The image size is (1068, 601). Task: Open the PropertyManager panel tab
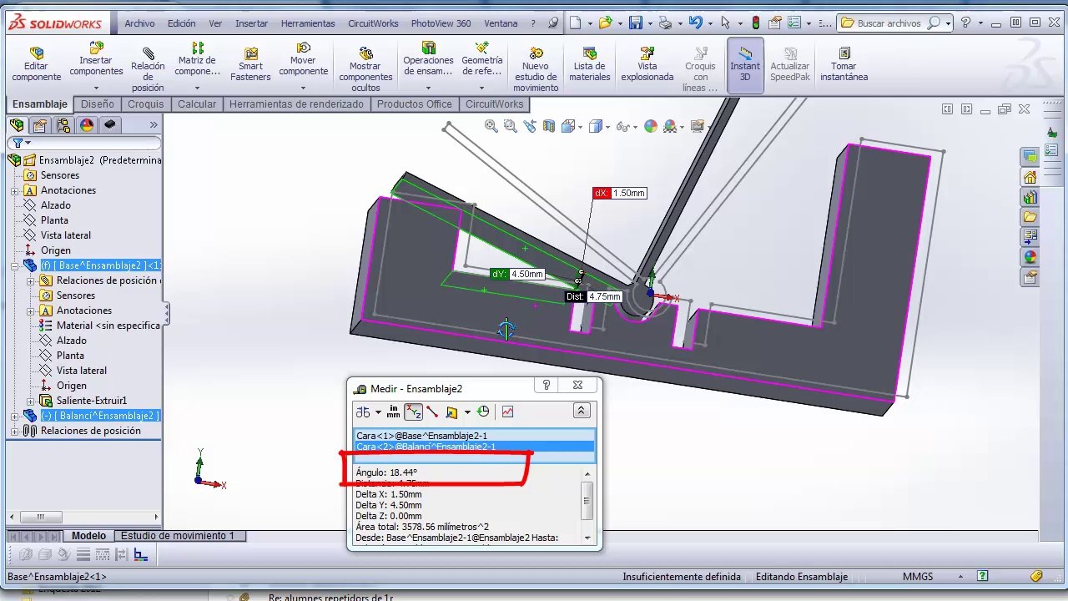(39, 125)
